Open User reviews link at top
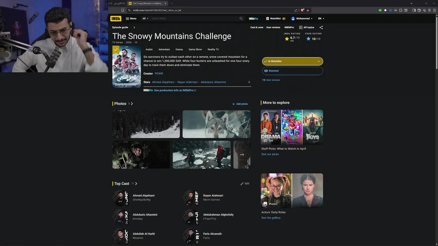Image resolution: width=438 pixels, height=246 pixels. click(x=273, y=27)
